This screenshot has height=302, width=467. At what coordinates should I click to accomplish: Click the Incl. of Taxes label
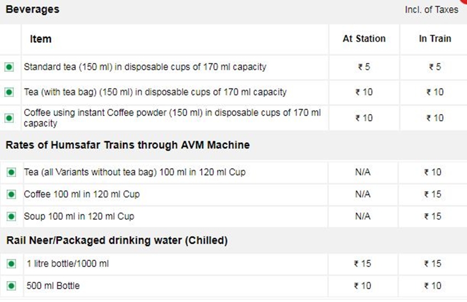(431, 10)
